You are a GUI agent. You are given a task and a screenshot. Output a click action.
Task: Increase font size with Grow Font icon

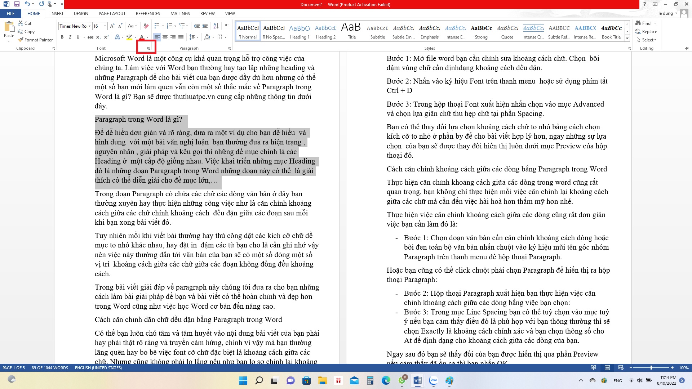click(112, 26)
